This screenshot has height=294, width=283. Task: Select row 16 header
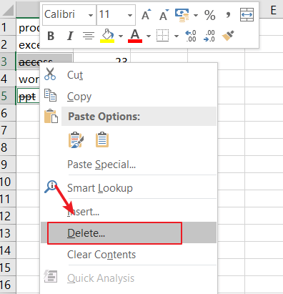click(x=8, y=285)
